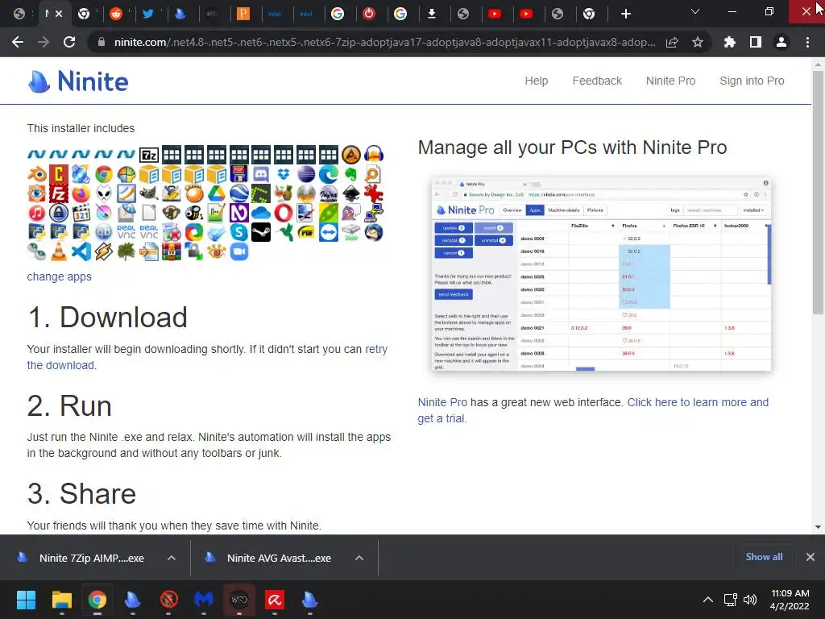Image resolution: width=825 pixels, height=619 pixels.
Task: Click the Winamp lightning icon
Action: pyautogui.click(x=104, y=251)
